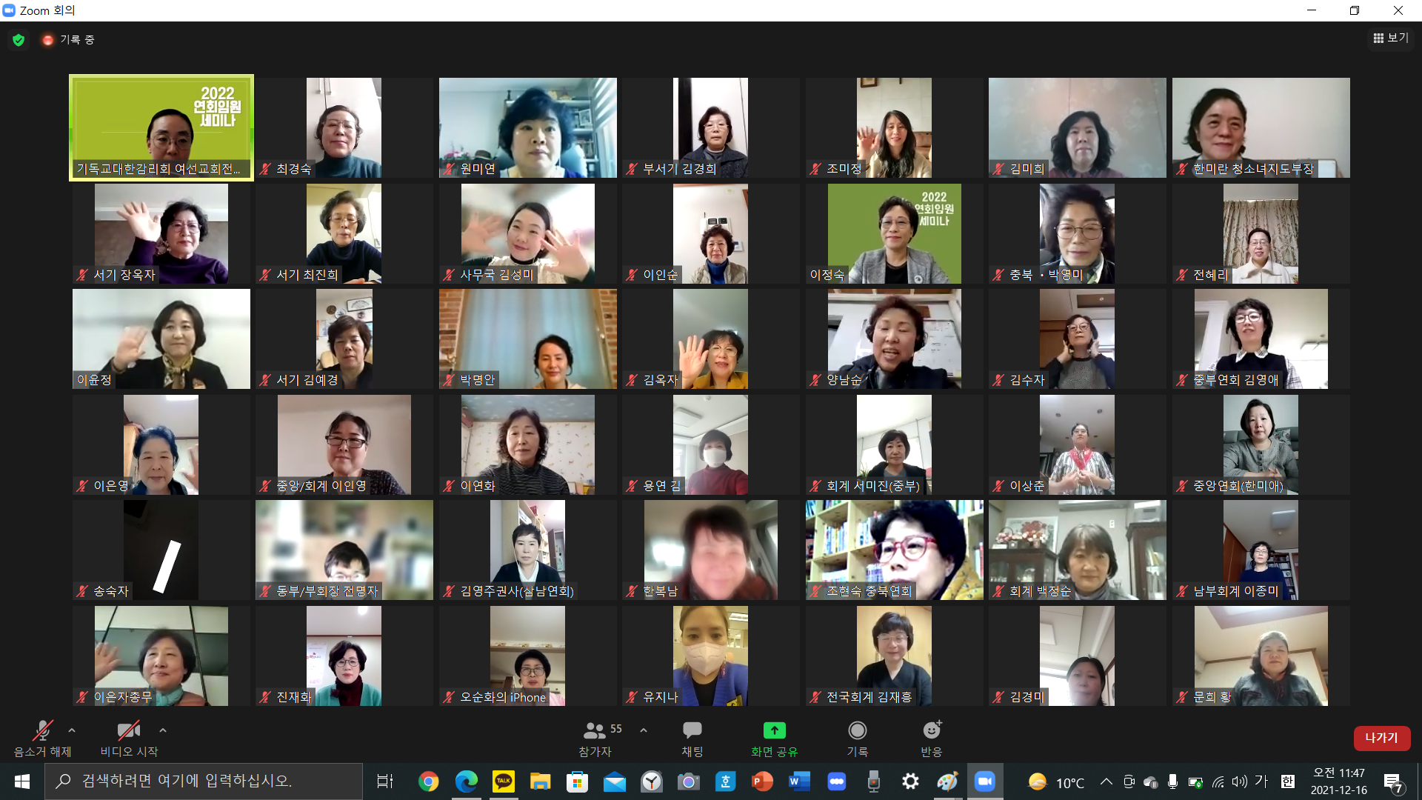Click the green Share Screen button
This screenshot has width=1422, height=800.
(x=774, y=731)
